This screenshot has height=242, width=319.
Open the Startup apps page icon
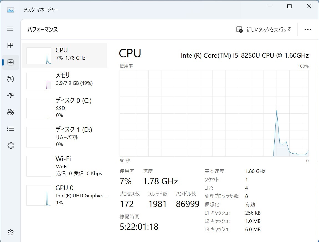tap(10, 96)
